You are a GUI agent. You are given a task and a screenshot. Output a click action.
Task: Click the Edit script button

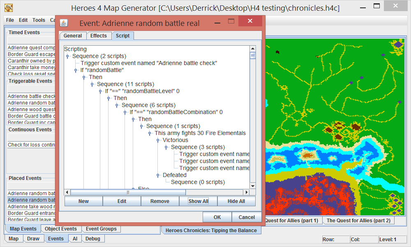[122, 201]
